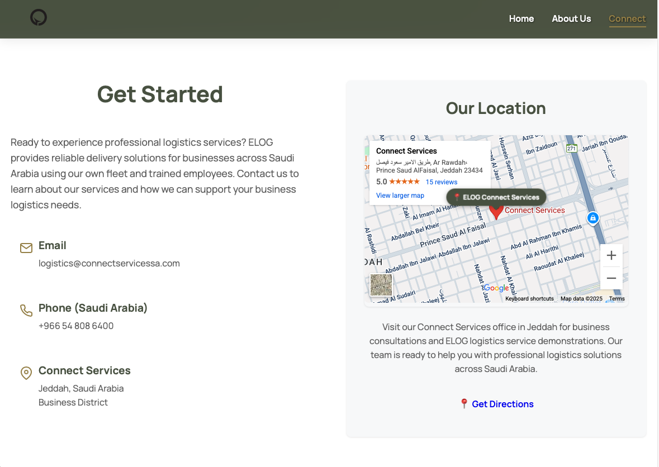Click the pin emoji next to Get Directions
Image resolution: width=659 pixels, height=467 pixels.
[x=464, y=403]
